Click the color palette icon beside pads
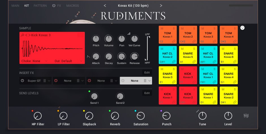266x134 pixels. click(x=243, y=28)
